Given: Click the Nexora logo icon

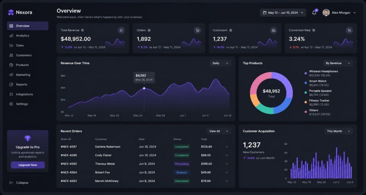Looking at the screenshot, I should click(11, 12).
